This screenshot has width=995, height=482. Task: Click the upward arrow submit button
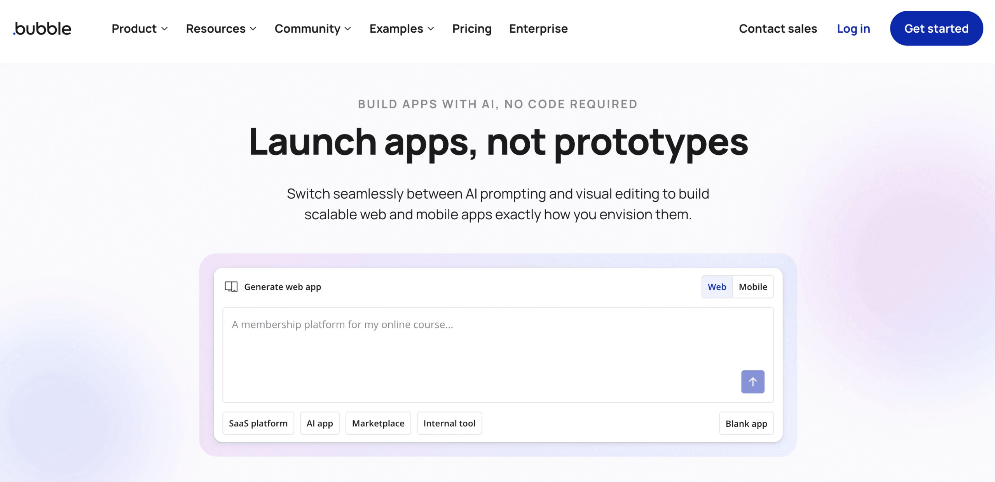(x=752, y=382)
